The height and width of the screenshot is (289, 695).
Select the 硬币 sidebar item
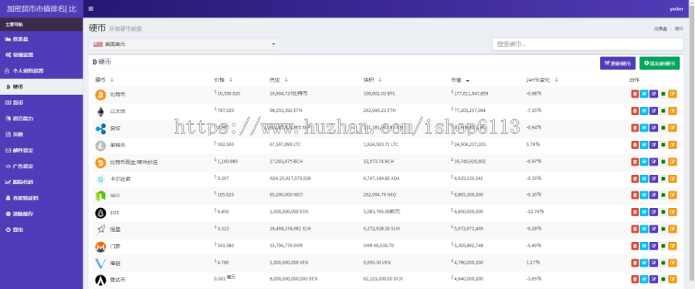coord(41,87)
